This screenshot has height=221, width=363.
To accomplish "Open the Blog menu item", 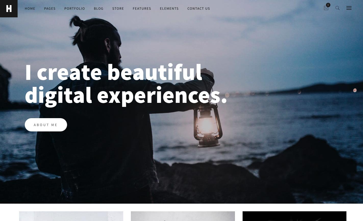I will click(x=98, y=8).
